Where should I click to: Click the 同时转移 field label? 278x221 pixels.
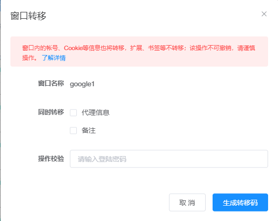click(51, 112)
